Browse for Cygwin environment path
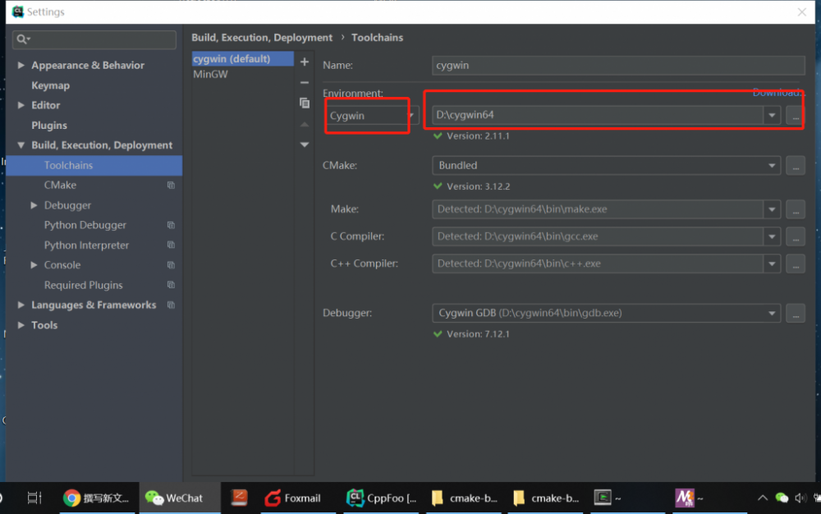The image size is (821, 514). [x=795, y=117]
